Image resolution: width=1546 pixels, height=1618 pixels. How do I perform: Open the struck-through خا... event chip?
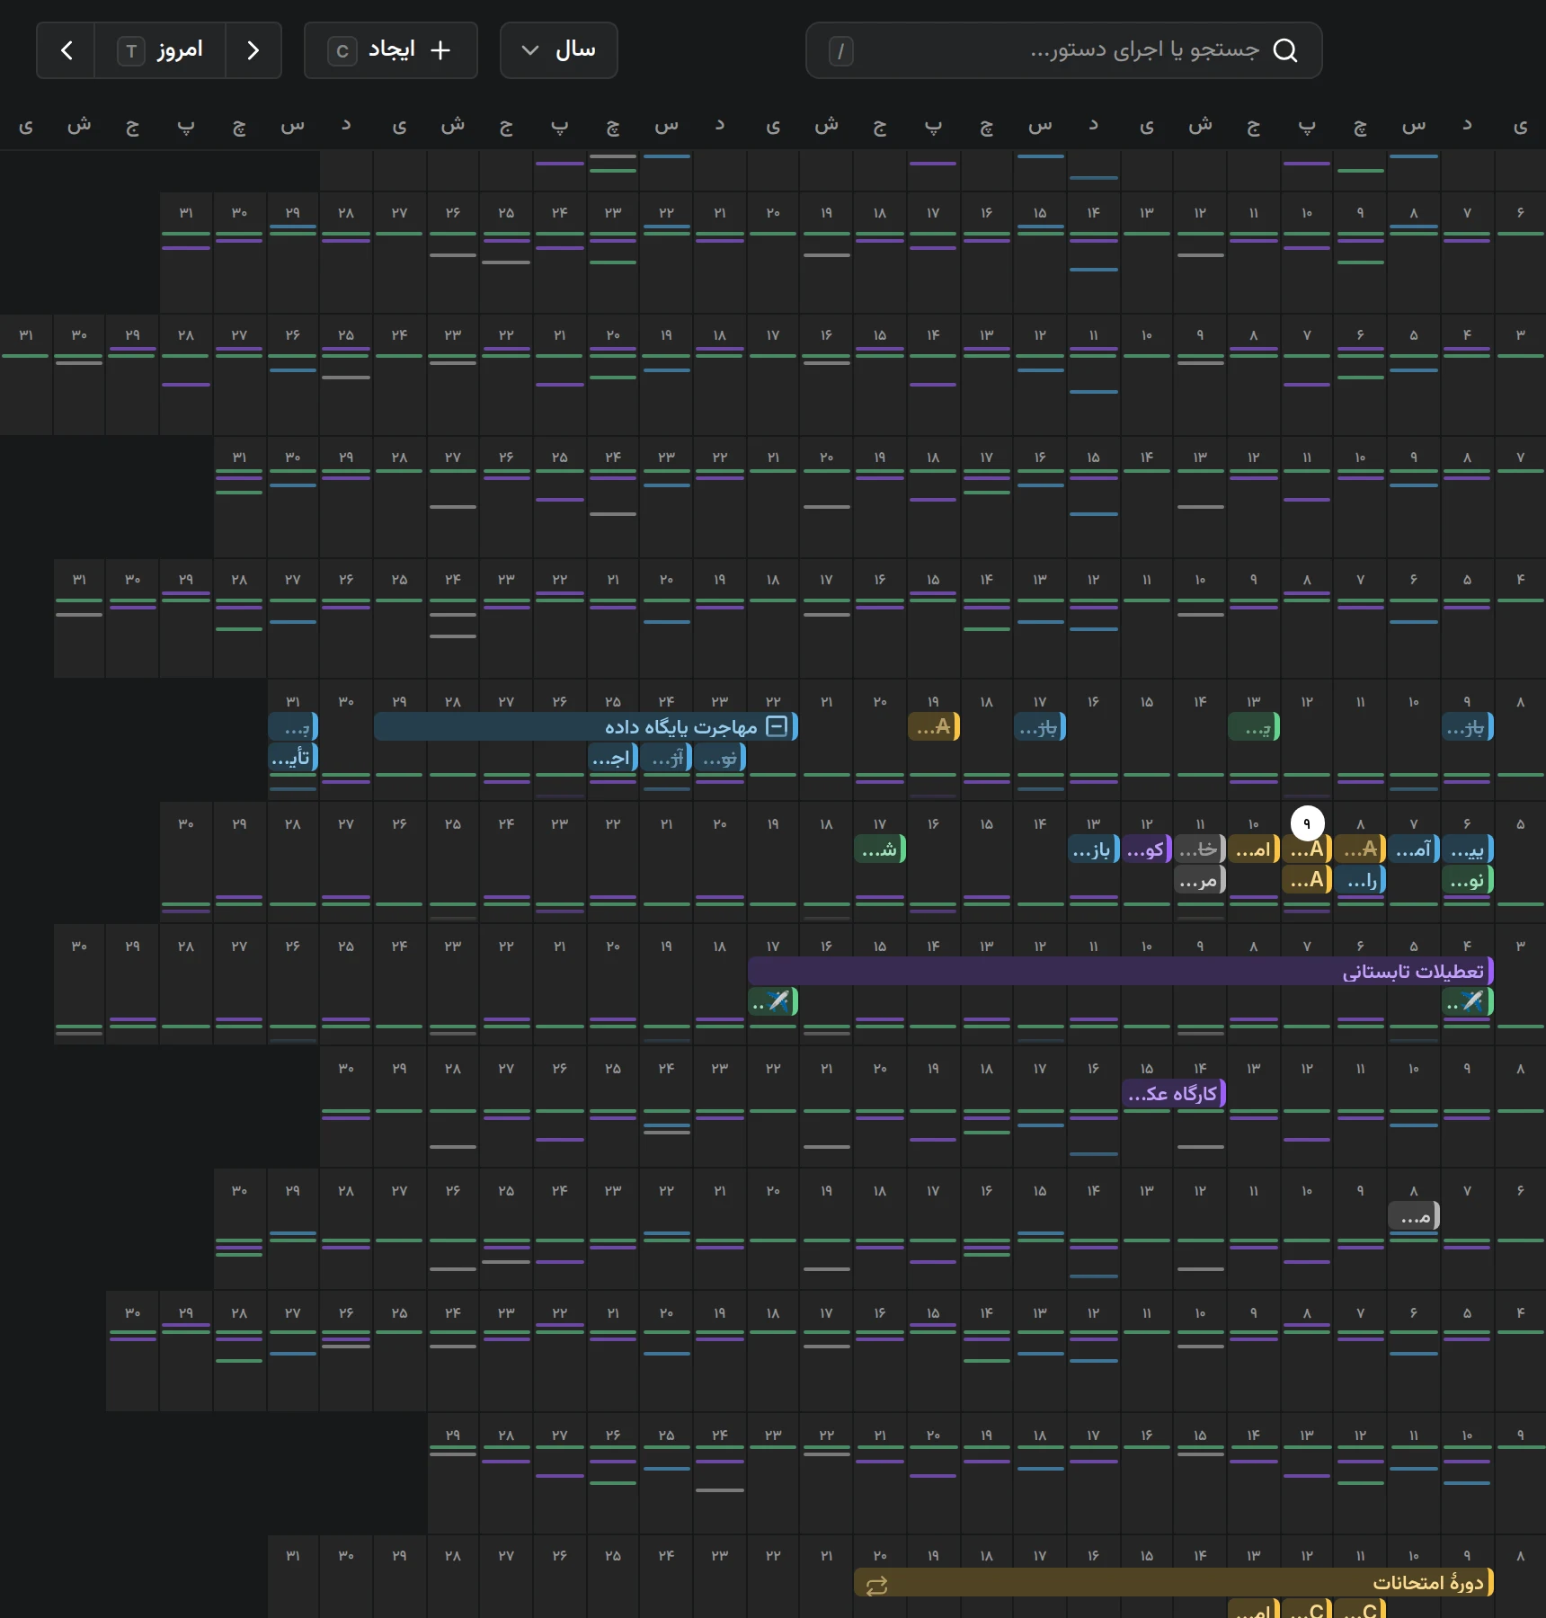tap(1200, 849)
